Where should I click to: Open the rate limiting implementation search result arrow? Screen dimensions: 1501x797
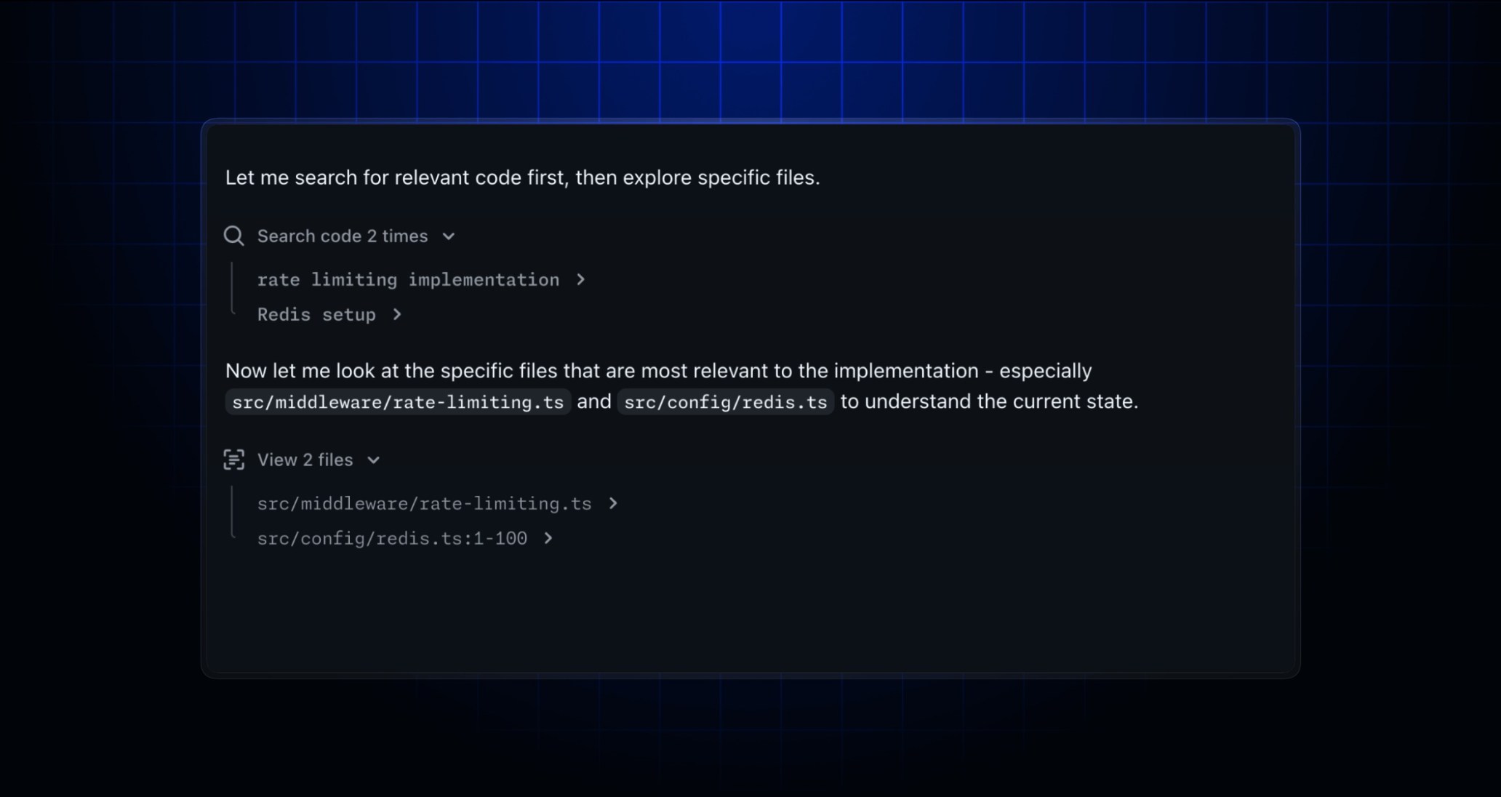(580, 279)
